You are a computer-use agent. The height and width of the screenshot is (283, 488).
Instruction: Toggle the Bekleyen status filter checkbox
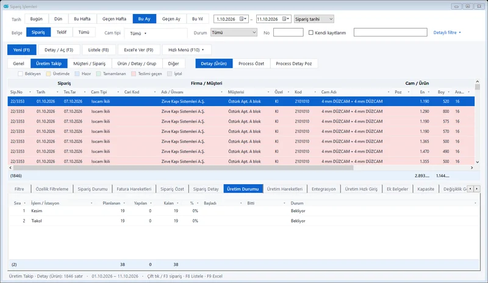tap(21, 74)
